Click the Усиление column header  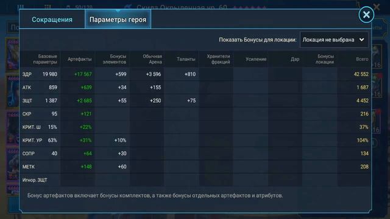[x=256, y=59]
